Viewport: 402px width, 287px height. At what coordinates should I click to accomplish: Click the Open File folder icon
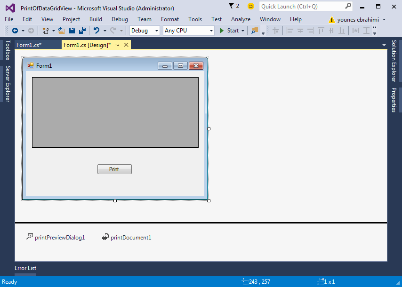(61, 31)
